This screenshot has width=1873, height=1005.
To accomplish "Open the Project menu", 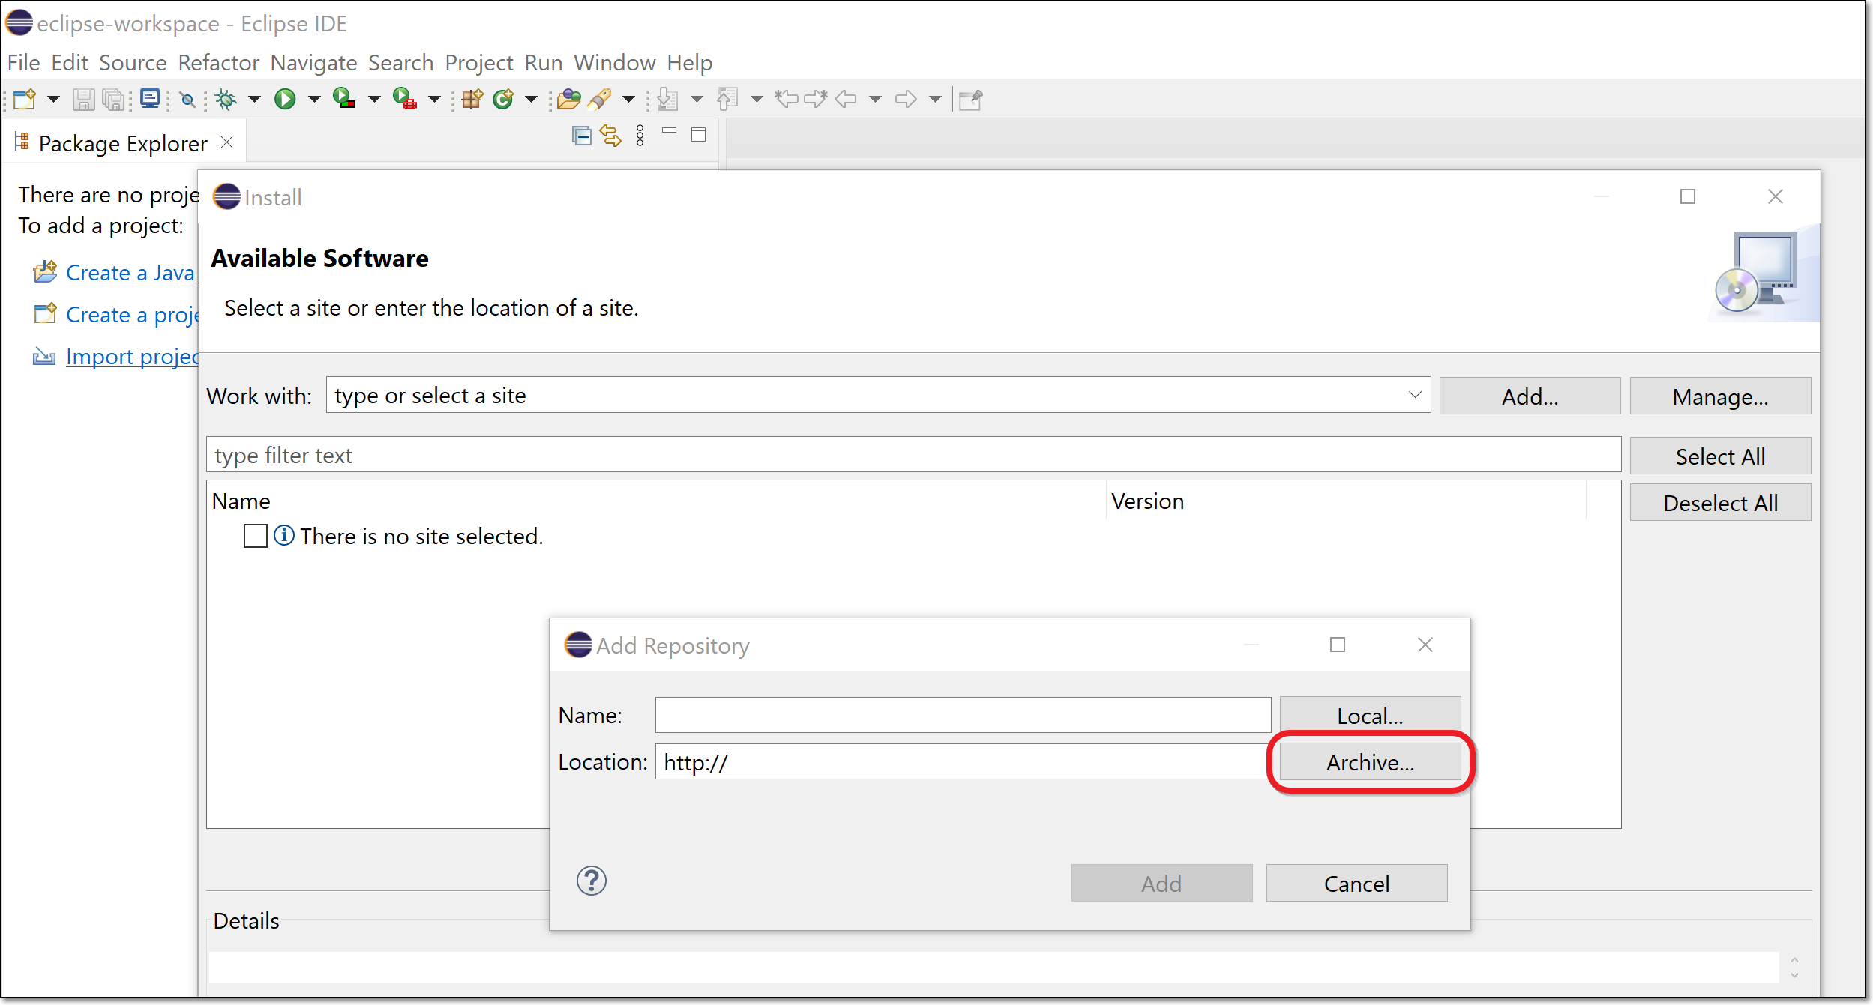I will (478, 63).
